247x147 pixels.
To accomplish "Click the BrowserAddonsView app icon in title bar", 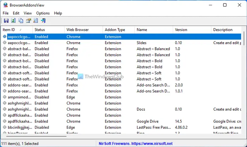I will tap(6, 5).
